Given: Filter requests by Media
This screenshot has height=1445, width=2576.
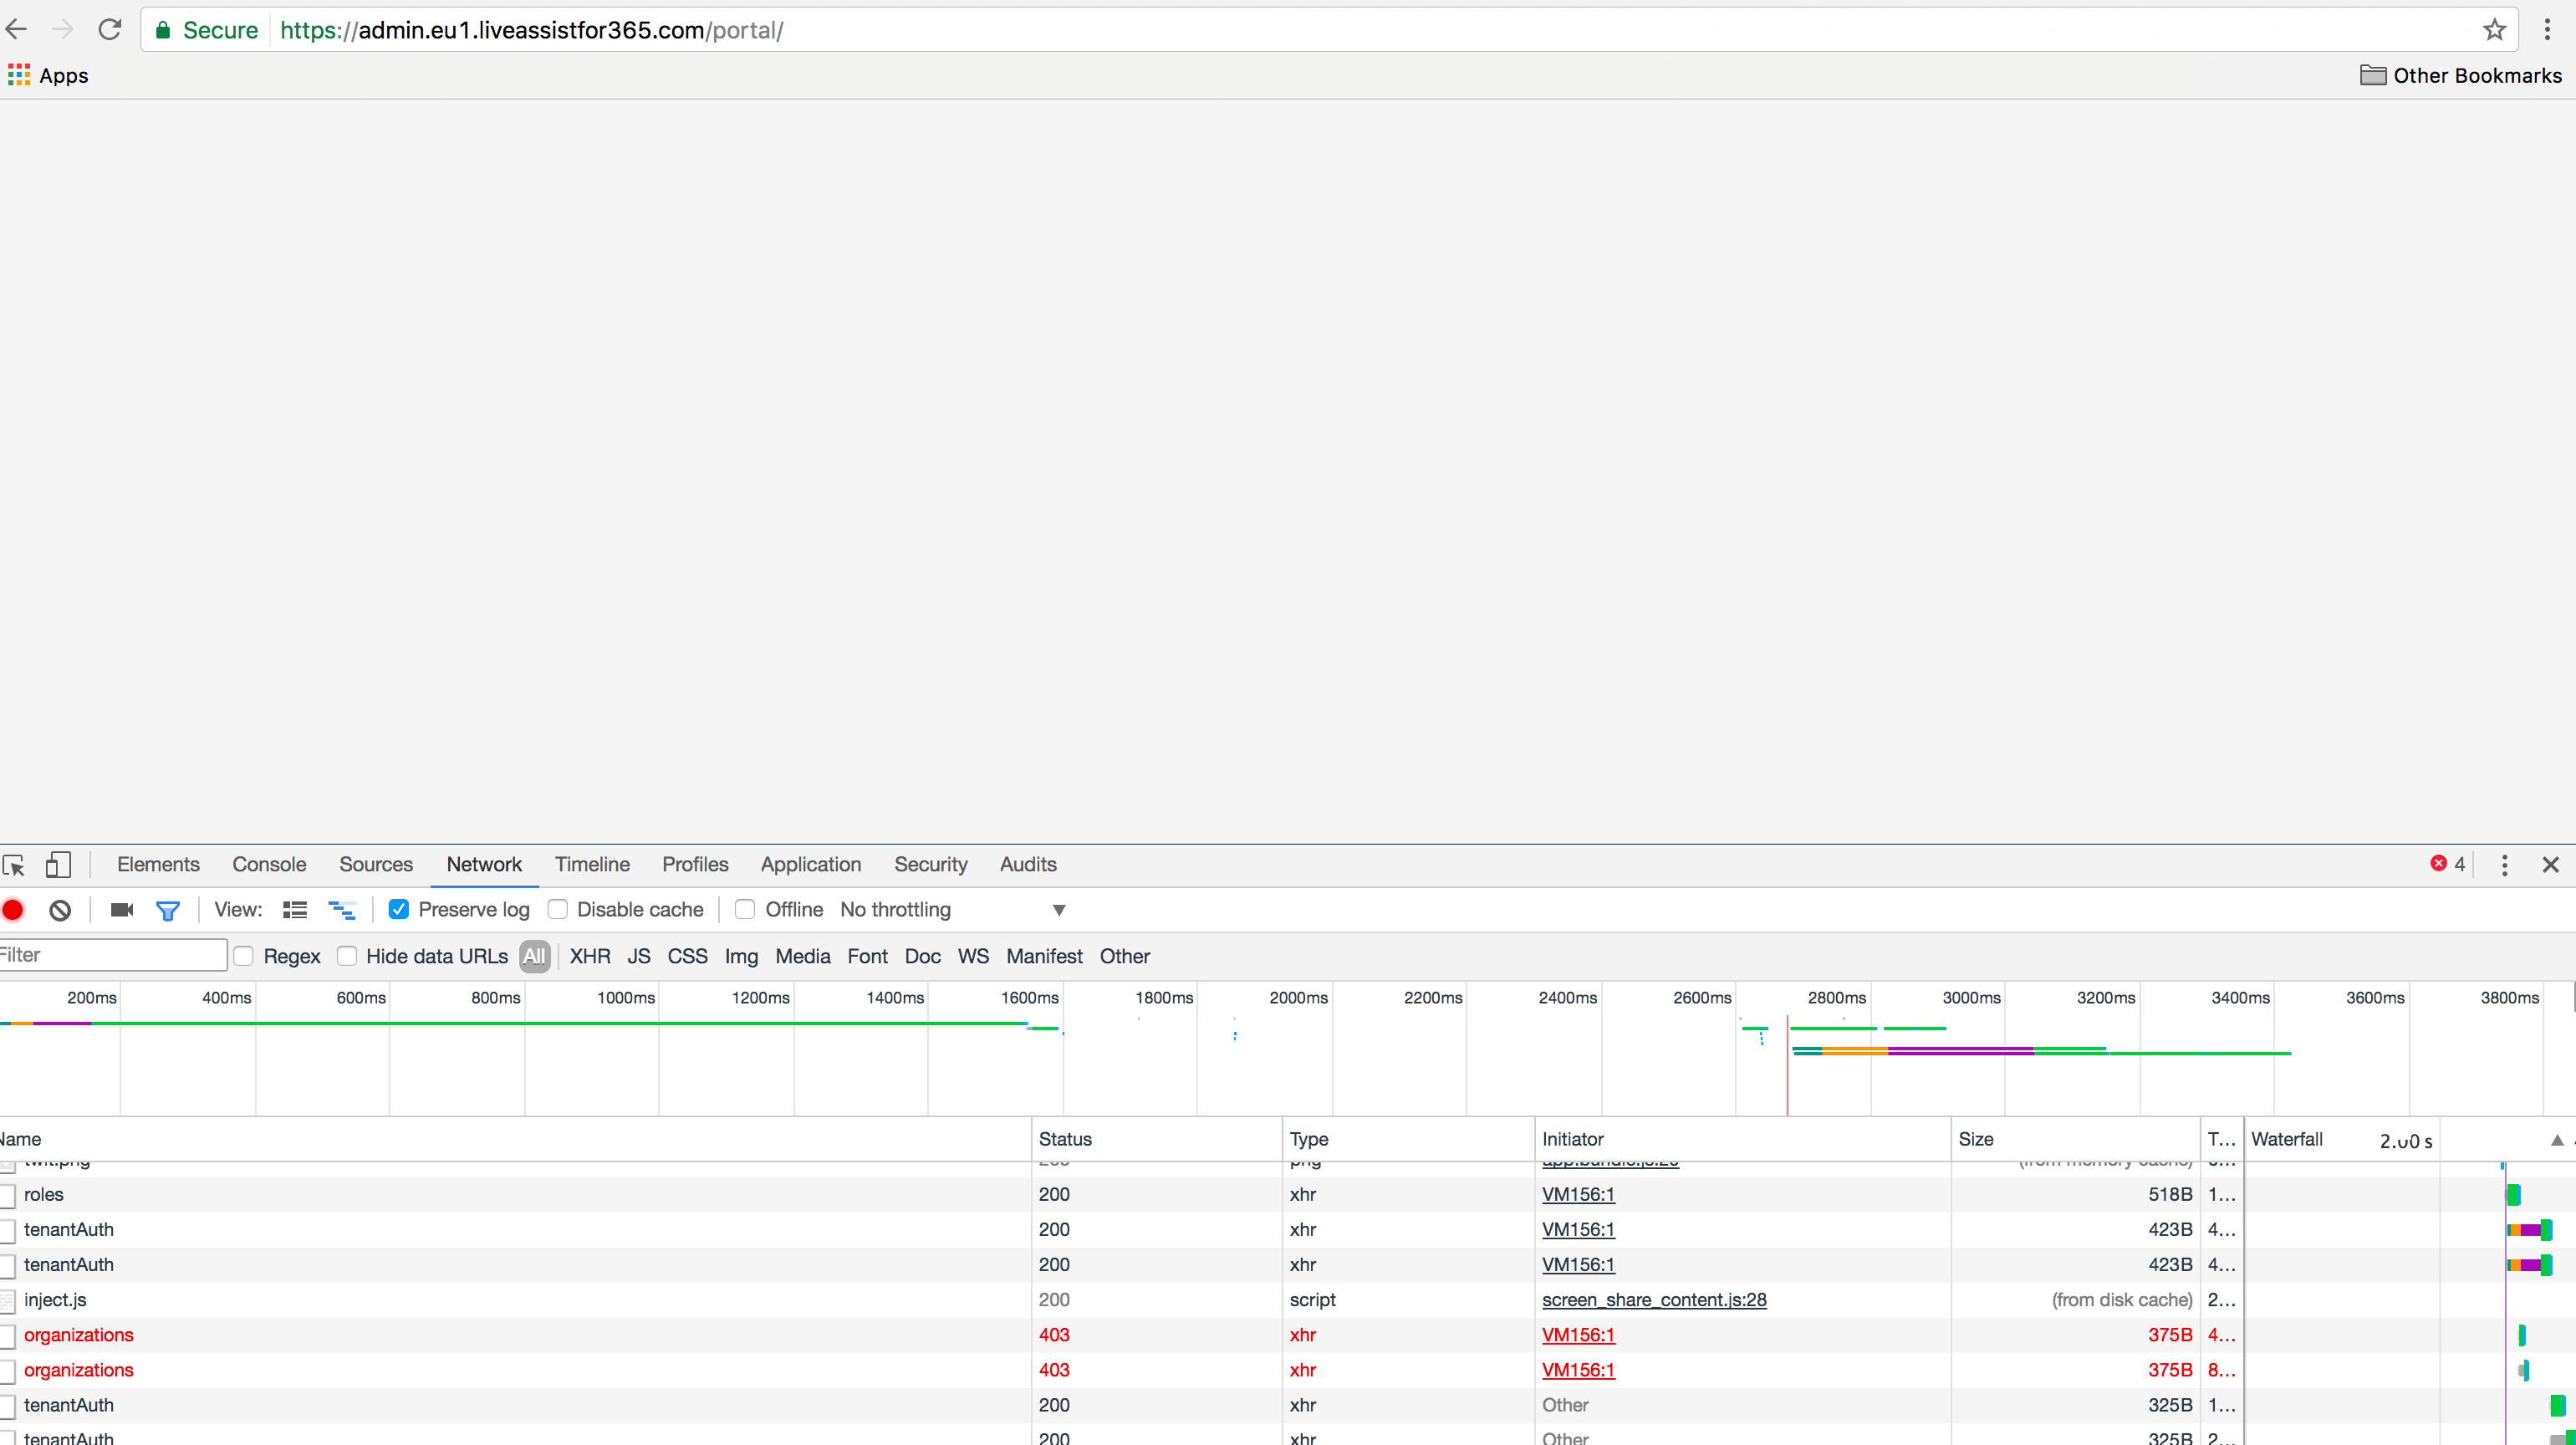Looking at the screenshot, I should click(803, 956).
